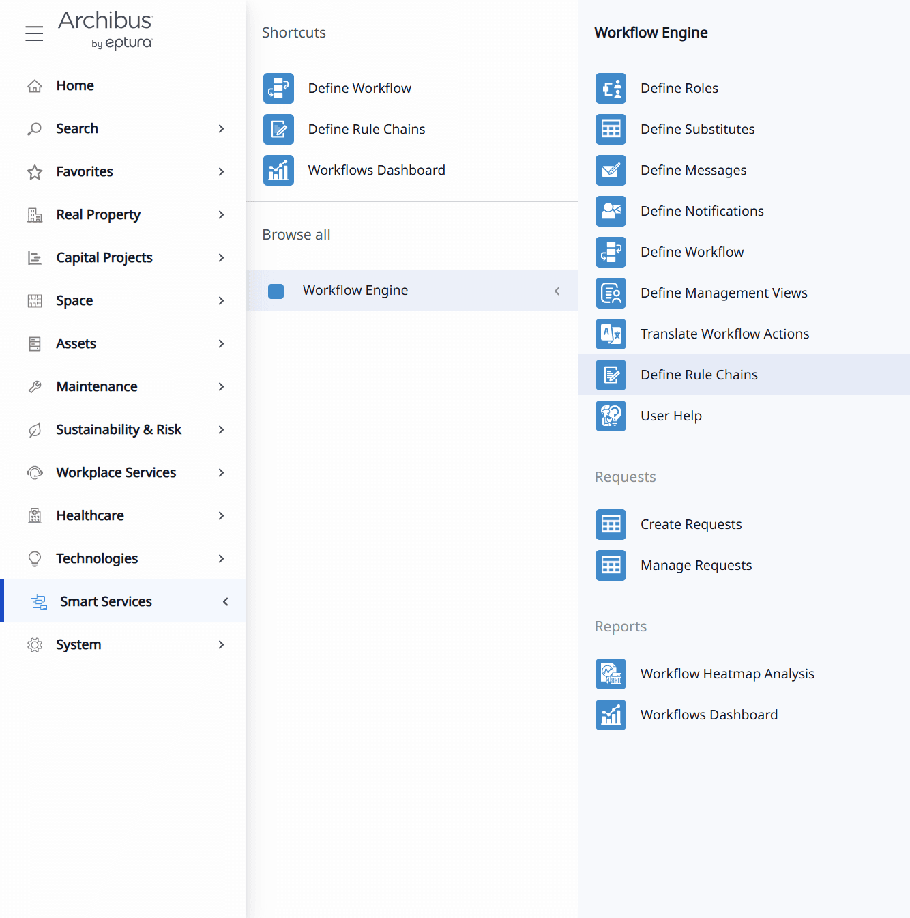Click the Assets icon in sidebar
This screenshot has height=918, width=910.
(x=35, y=344)
